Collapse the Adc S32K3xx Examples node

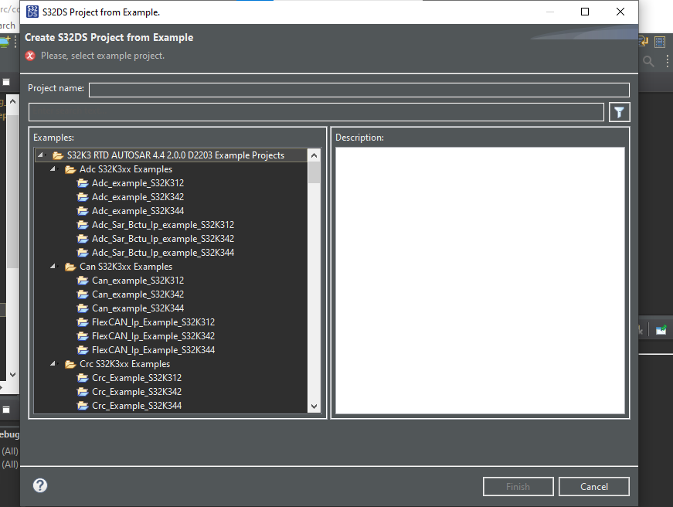[x=53, y=169]
